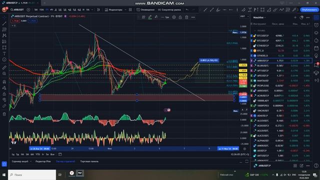Screen dimensions: 320x180
Task: Toggle stay in drawing mode
Action: coord(4,88)
